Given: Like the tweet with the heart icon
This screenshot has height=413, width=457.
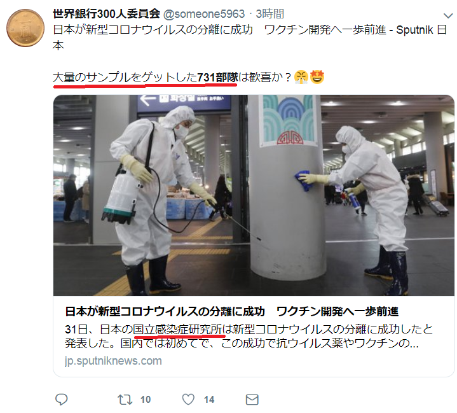Looking at the screenshot, I should pos(188,399).
